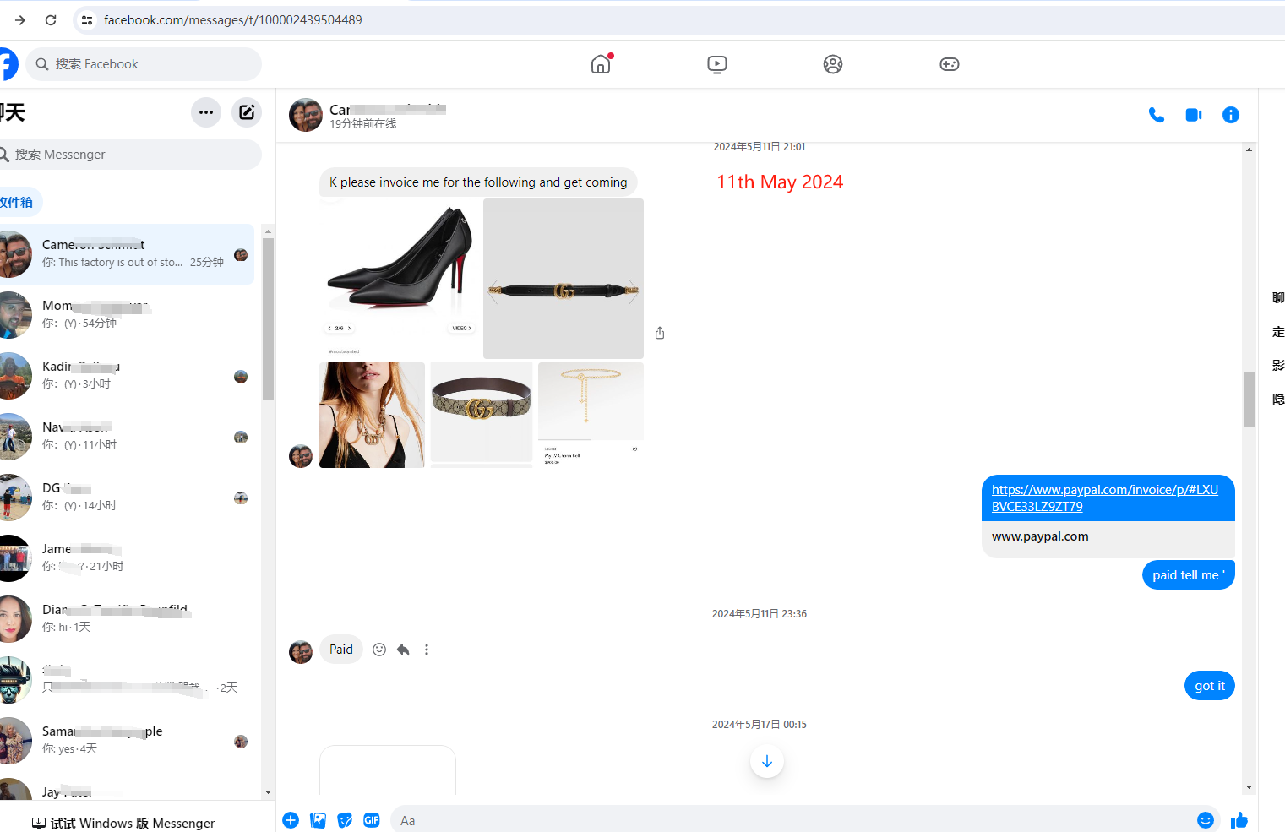Open the Gaming tab
The image size is (1285, 832).
pyautogui.click(x=949, y=64)
